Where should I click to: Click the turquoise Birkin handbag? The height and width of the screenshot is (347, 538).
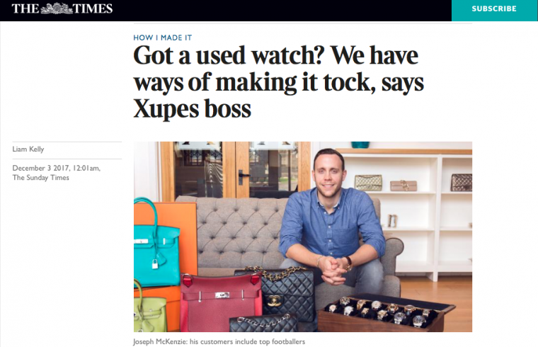pos(156,249)
